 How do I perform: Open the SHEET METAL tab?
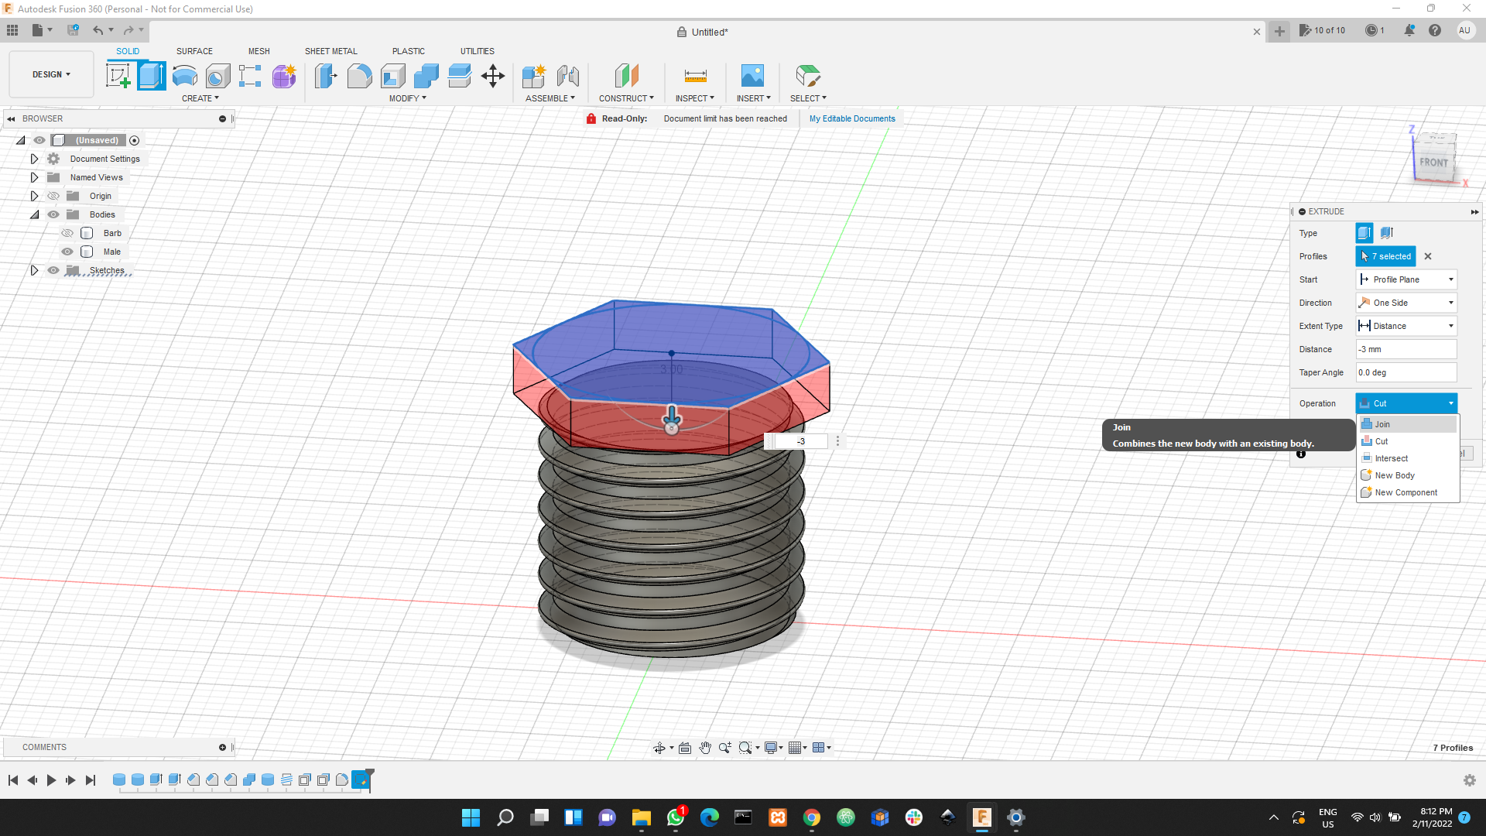330,51
